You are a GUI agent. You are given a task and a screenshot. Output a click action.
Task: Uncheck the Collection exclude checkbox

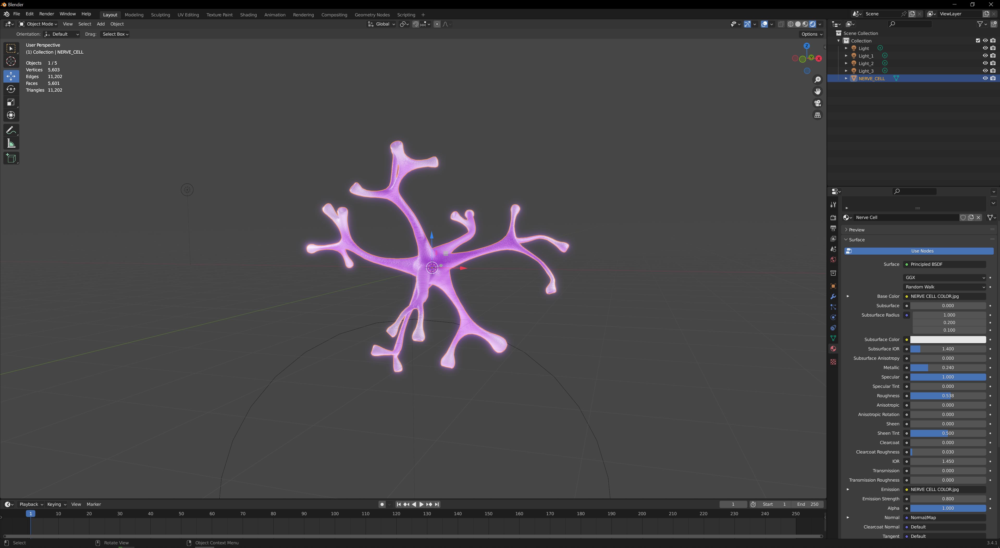coord(978,41)
